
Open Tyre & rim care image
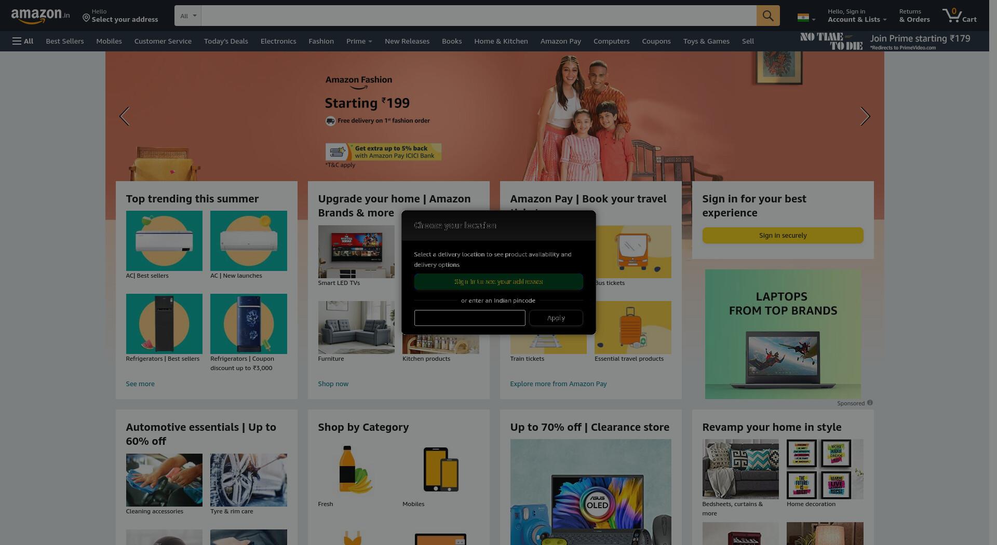(x=249, y=480)
